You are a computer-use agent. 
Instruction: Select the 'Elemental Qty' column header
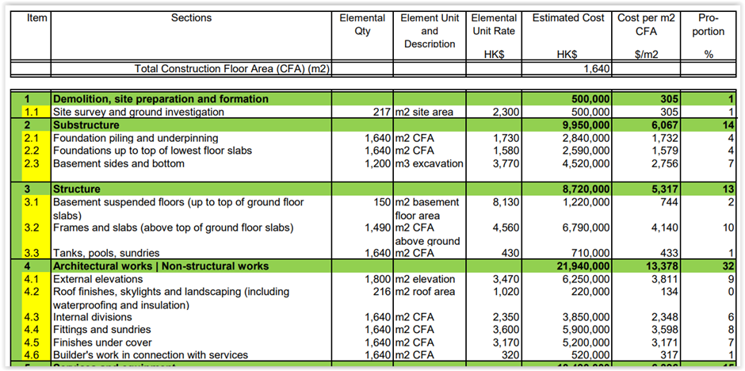(361, 25)
